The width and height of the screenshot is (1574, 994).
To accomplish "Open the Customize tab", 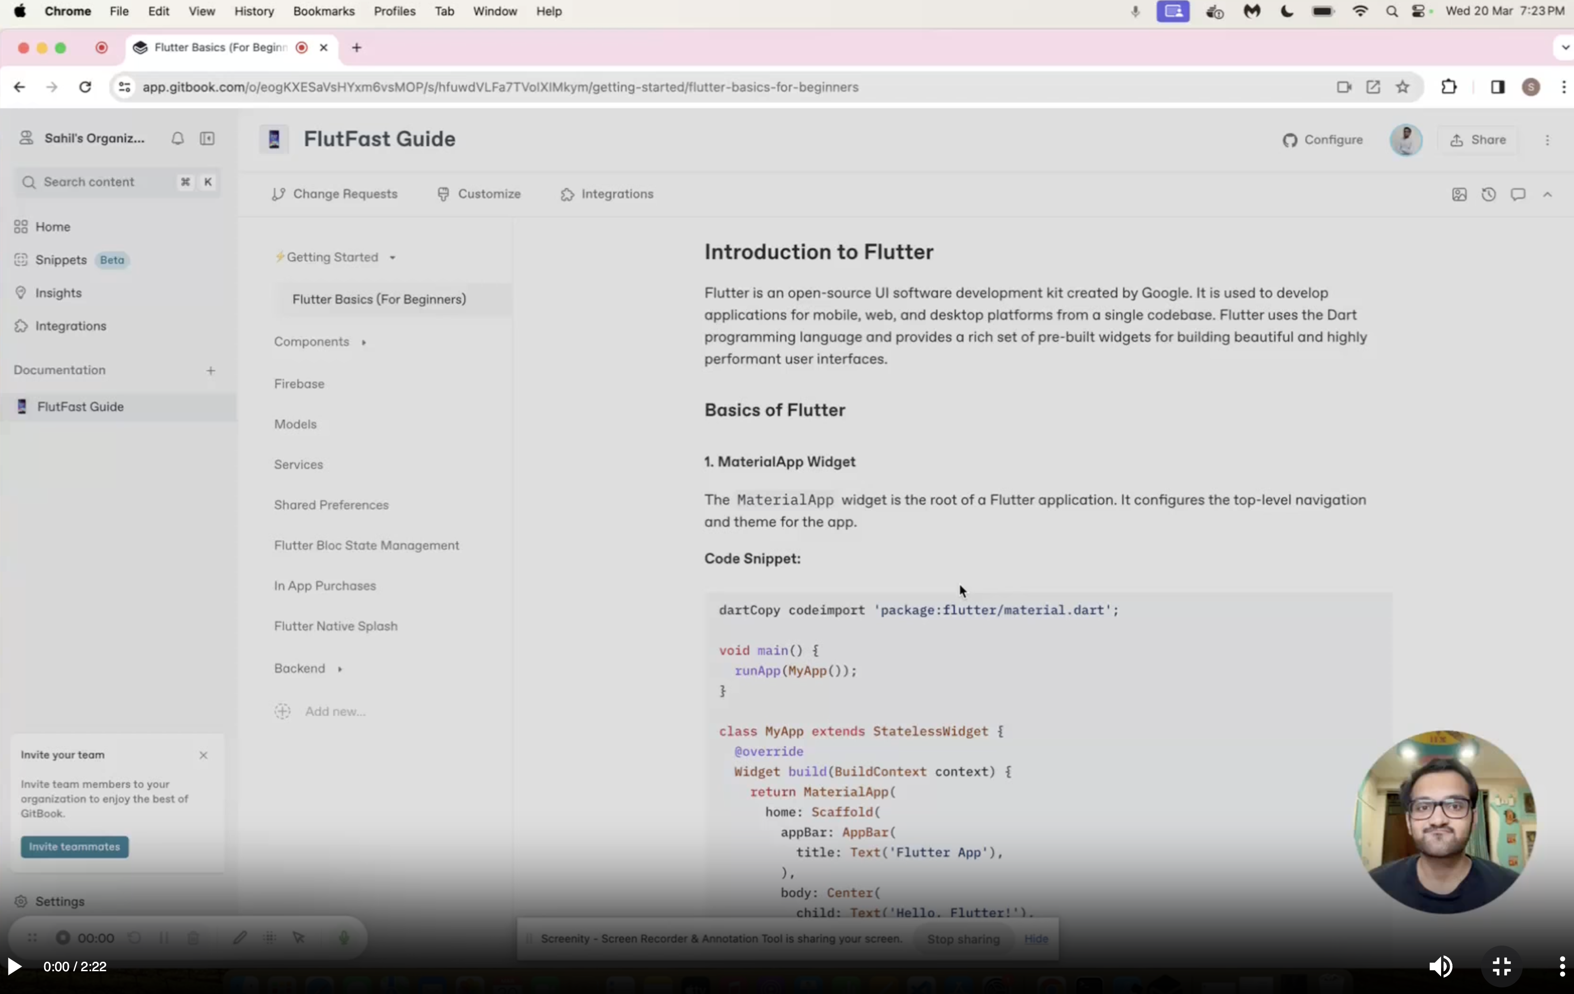I will (x=478, y=194).
